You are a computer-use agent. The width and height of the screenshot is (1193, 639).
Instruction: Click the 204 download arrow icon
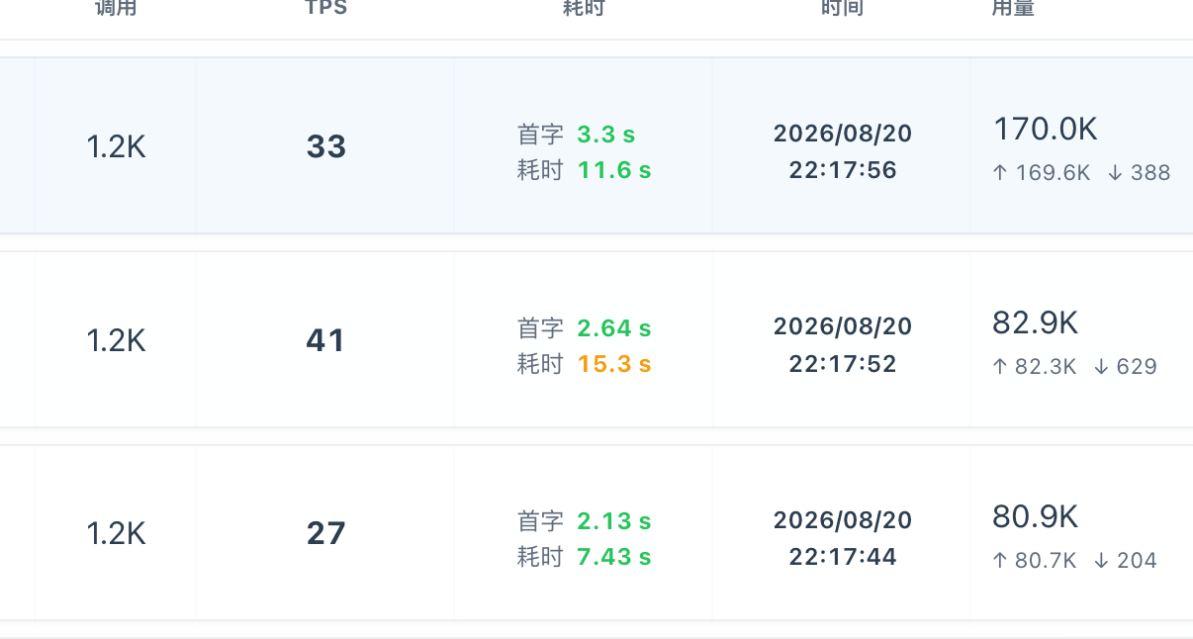[1101, 561]
